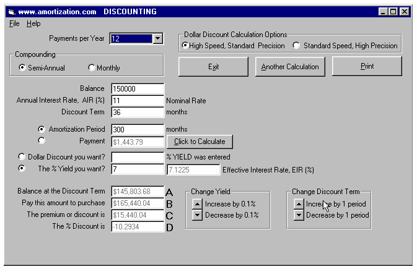Open the Help menu
Viewport: 417px width, 272px height.
coord(33,23)
